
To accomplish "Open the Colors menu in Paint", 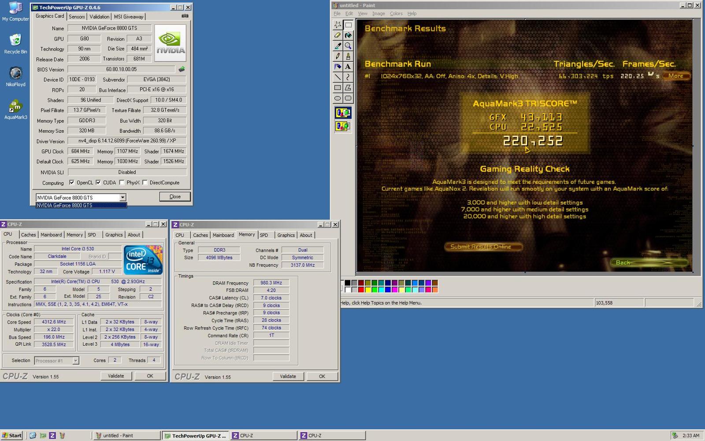I will (396, 14).
